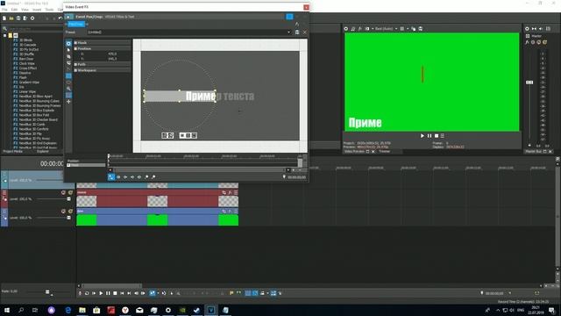Viewport: 561px width, 316px height.
Task: Click the Master bus volume fader
Action: (x=529, y=83)
